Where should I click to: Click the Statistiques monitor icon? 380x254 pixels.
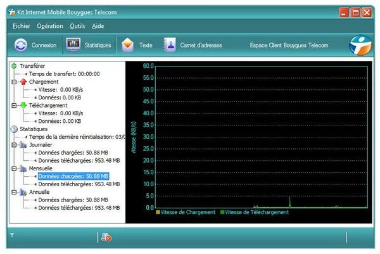click(73, 44)
